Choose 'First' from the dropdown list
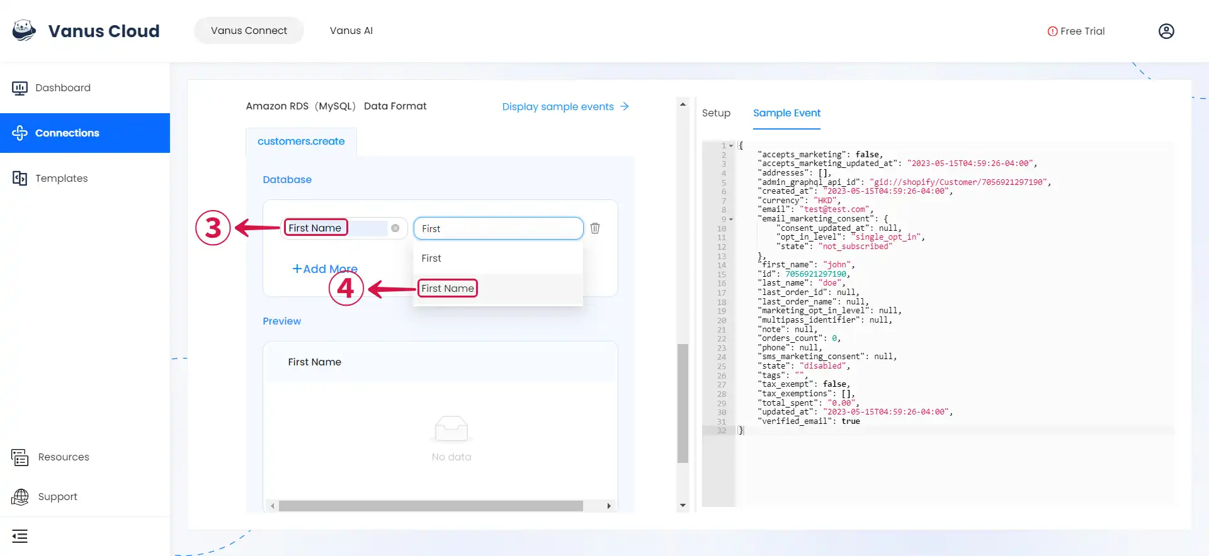This screenshot has height=556, width=1209. tap(498, 259)
